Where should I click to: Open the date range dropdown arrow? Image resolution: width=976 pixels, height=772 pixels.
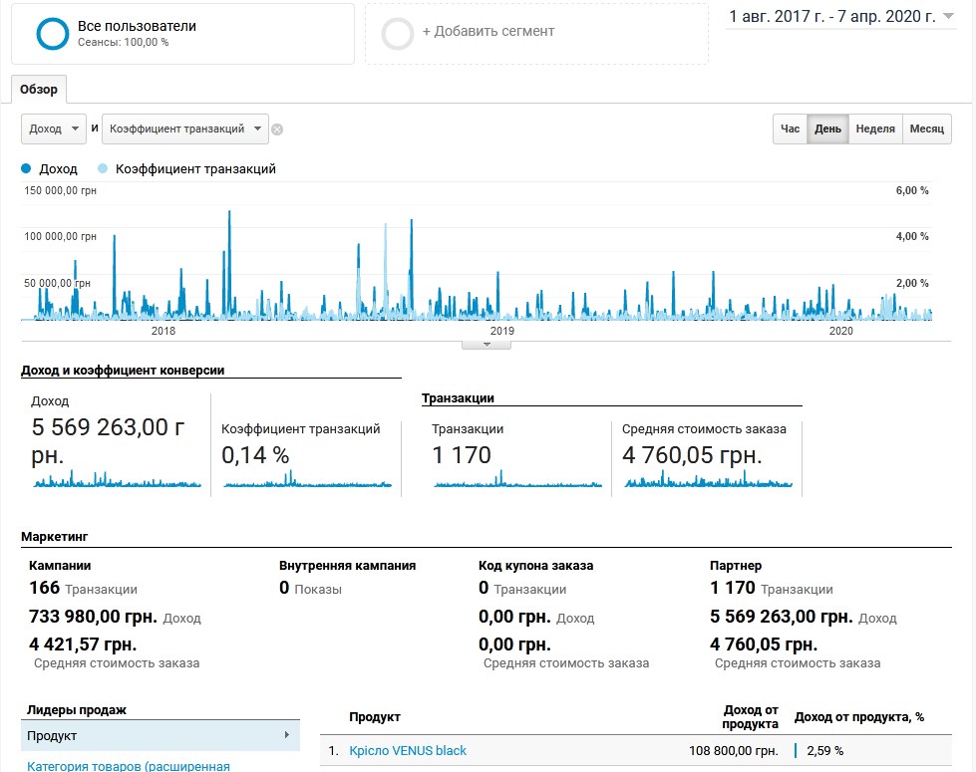[948, 16]
